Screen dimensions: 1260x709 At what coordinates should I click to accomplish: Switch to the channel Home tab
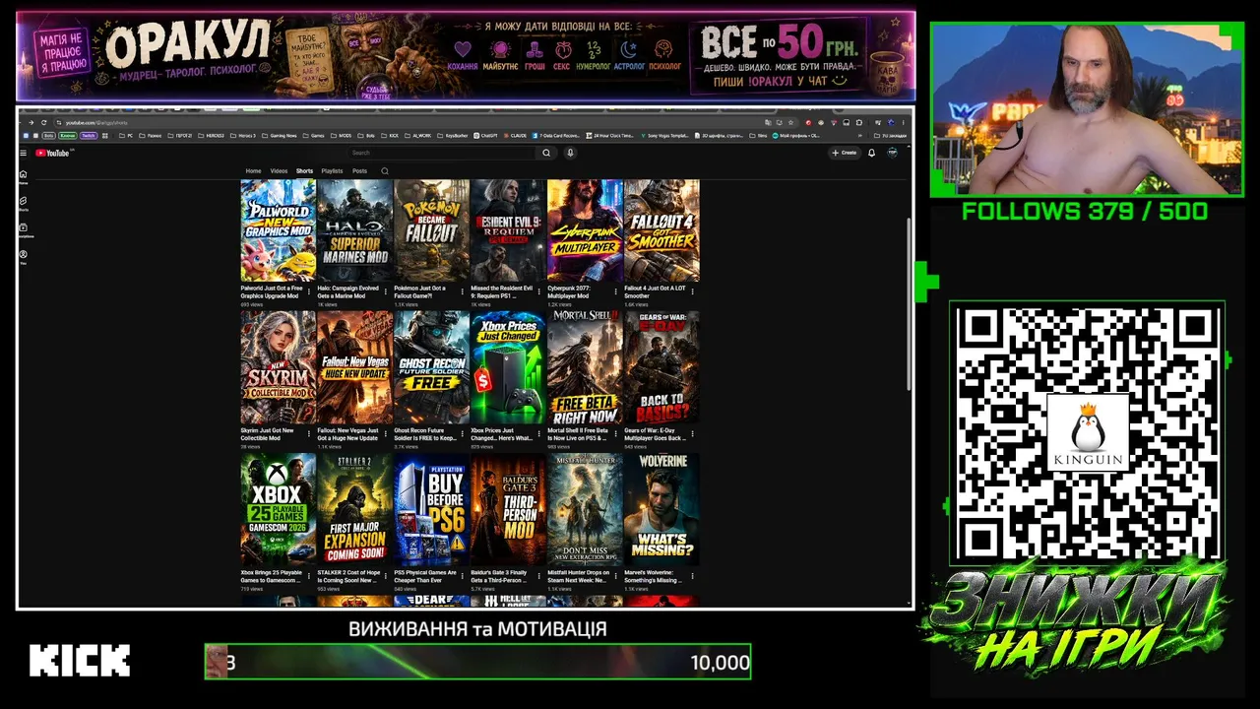pyautogui.click(x=253, y=171)
